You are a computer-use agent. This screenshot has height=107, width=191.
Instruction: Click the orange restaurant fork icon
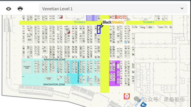[127, 96]
